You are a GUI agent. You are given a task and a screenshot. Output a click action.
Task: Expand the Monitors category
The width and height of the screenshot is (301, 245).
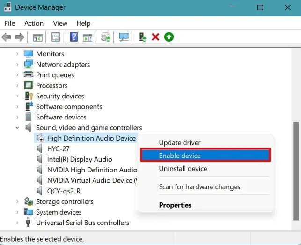click(x=17, y=54)
